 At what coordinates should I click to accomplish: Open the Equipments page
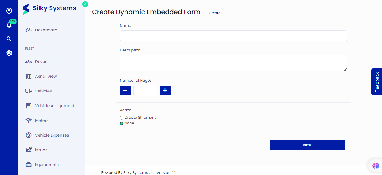click(x=47, y=164)
